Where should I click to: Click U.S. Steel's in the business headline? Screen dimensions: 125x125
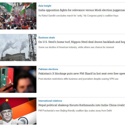(x=49, y=42)
